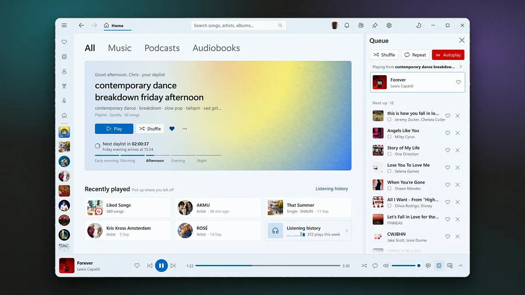Viewport: 525px width, 295px height.
Task: Click the user profile avatar
Action: tap(335, 25)
